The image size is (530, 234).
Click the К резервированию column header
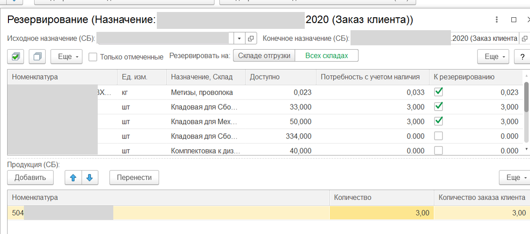tap(476, 77)
